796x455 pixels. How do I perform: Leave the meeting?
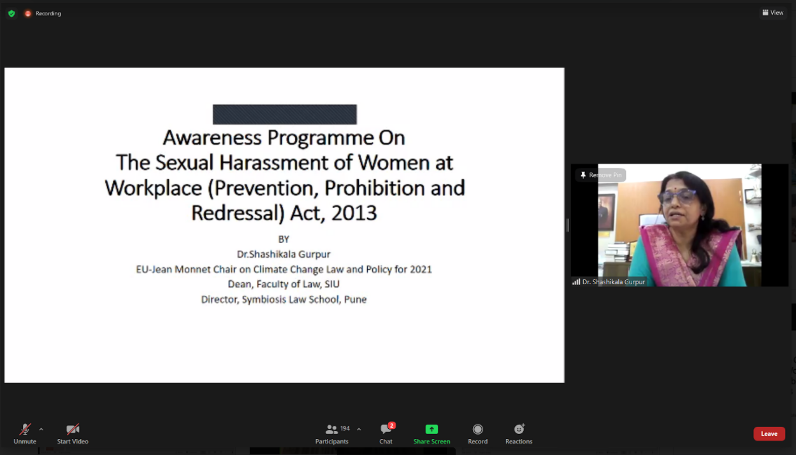769,433
